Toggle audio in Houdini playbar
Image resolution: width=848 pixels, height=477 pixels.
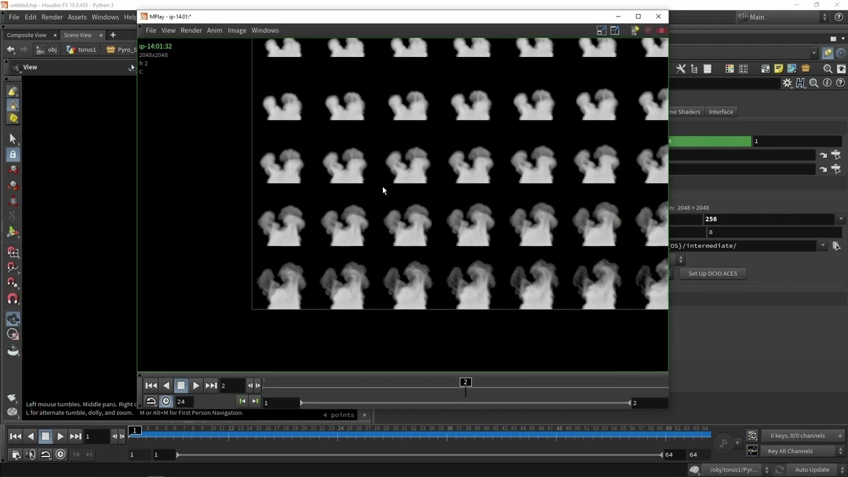point(30,454)
